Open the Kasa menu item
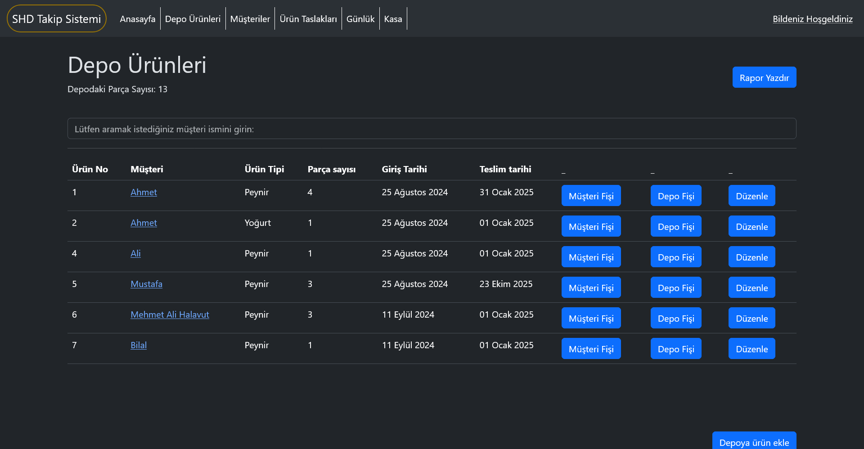The height and width of the screenshot is (449, 864). point(393,19)
